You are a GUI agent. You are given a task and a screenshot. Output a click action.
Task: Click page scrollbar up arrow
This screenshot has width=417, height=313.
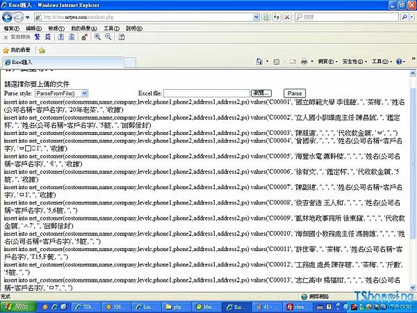point(413,73)
